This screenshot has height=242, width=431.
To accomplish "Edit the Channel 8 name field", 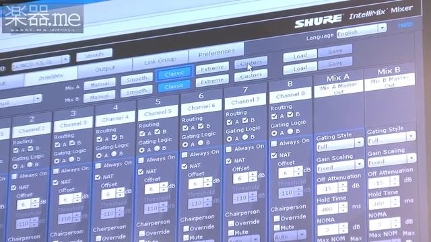I will (290, 95).
